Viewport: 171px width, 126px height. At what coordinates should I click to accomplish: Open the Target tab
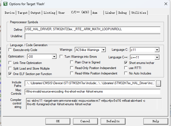tap(22, 13)
